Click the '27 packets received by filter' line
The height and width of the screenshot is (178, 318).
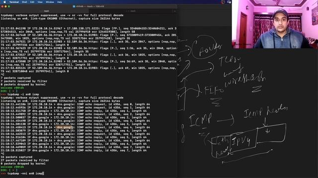click(25, 160)
